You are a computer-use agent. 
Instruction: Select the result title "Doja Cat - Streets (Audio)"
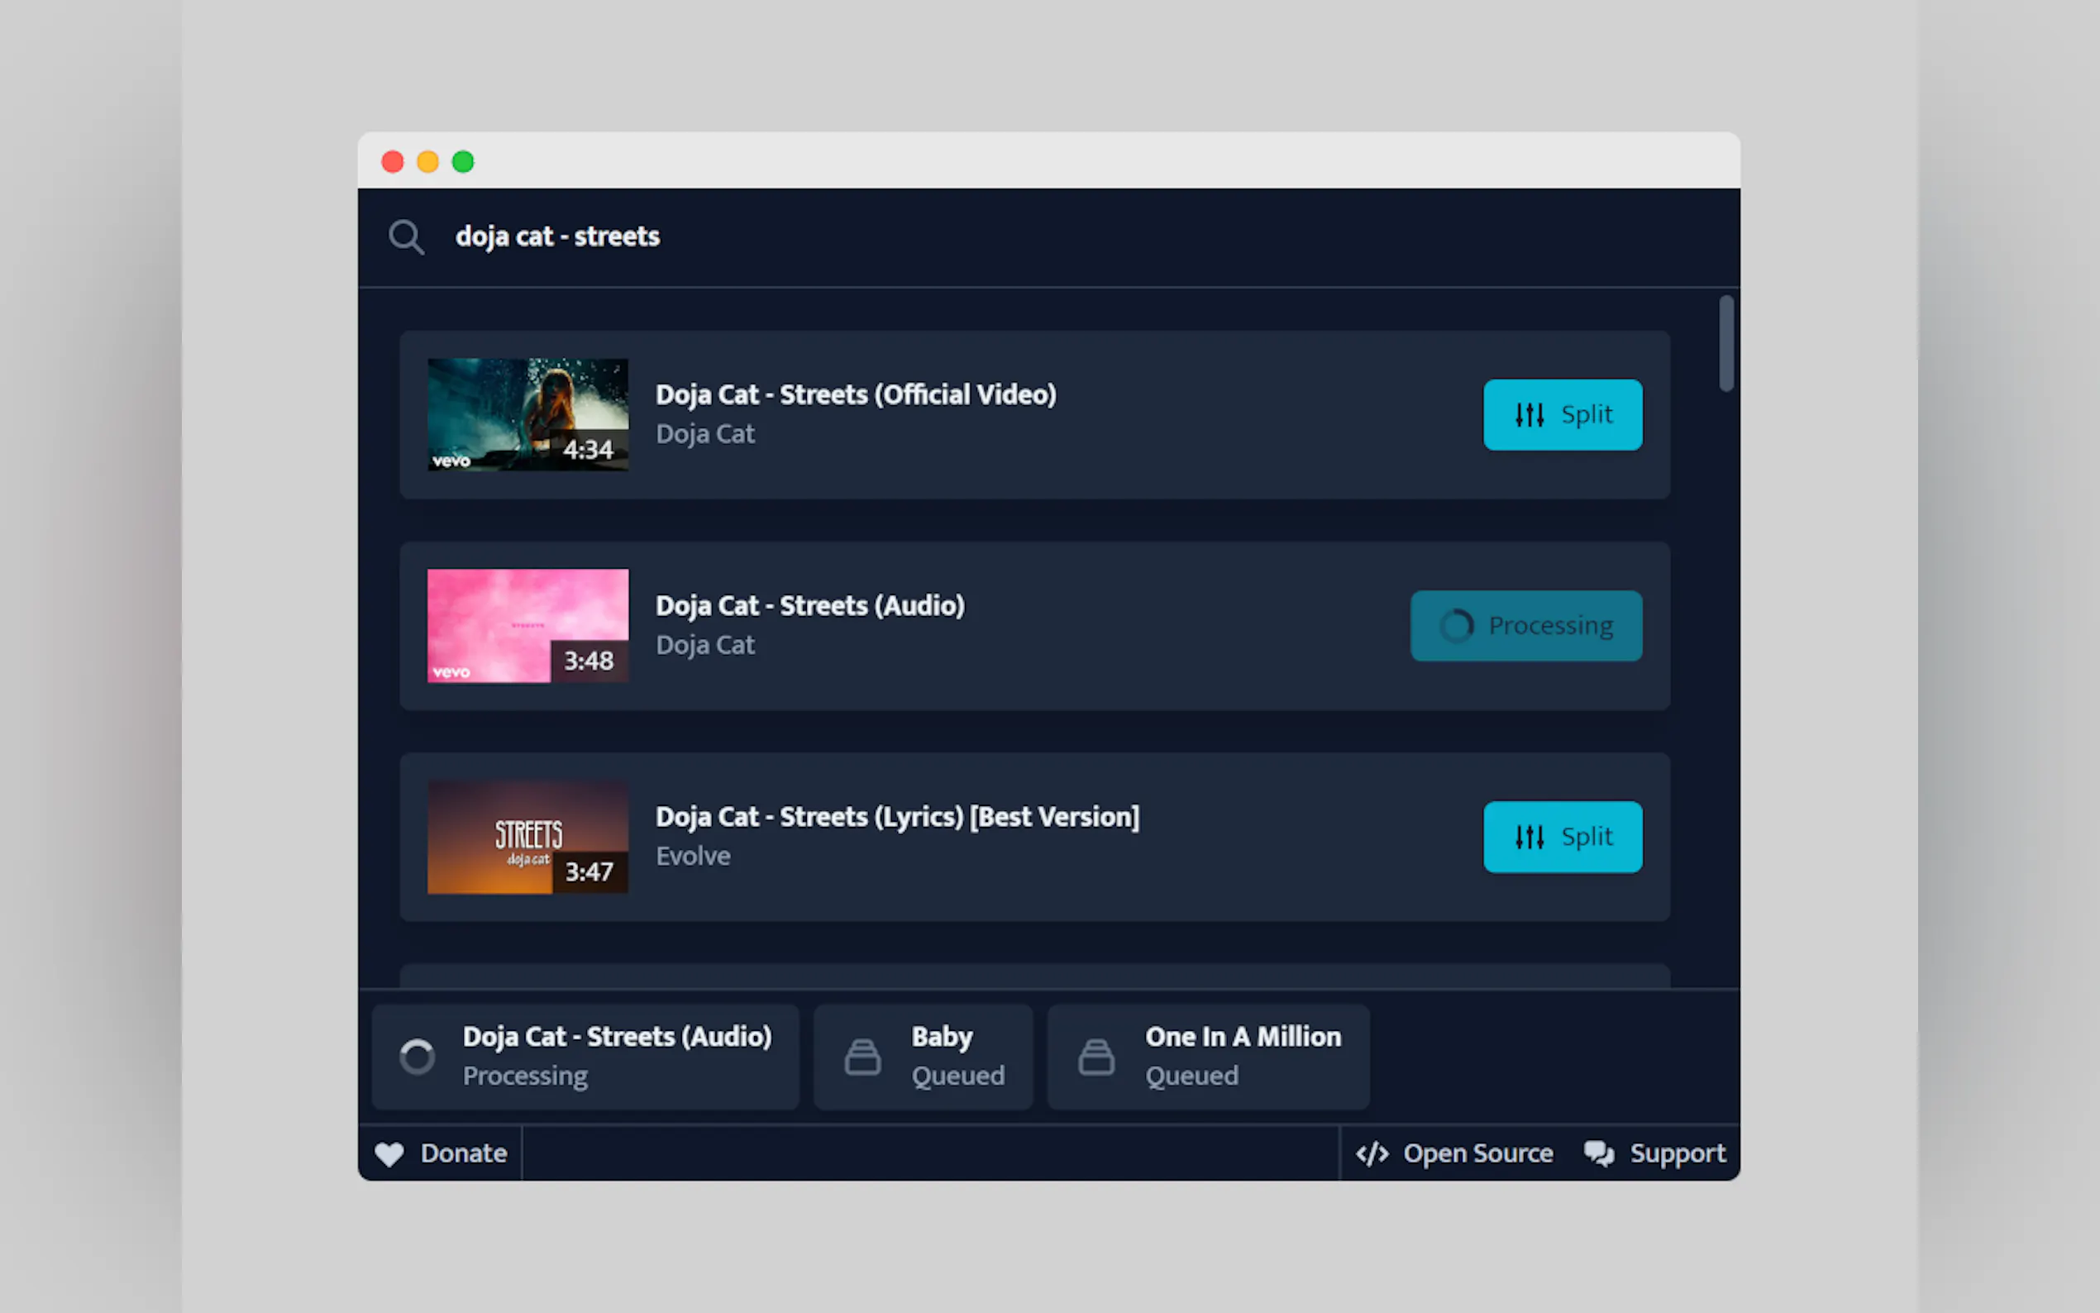click(810, 605)
